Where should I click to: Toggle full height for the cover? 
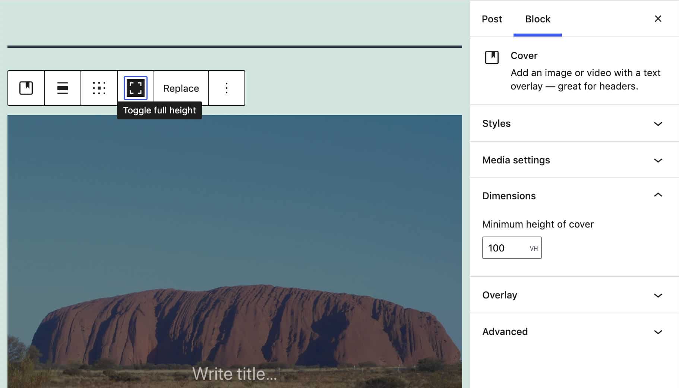click(x=136, y=88)
